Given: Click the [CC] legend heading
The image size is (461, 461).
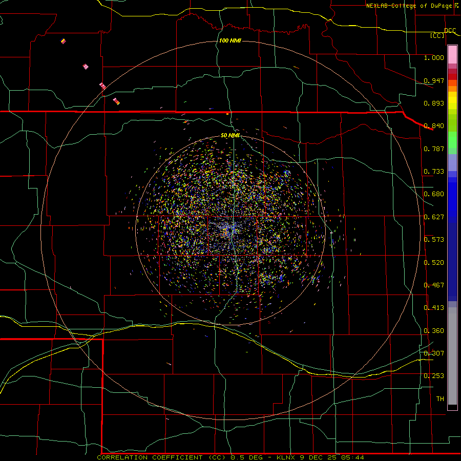Looking at the screenshot, I should tap(437, 35).
